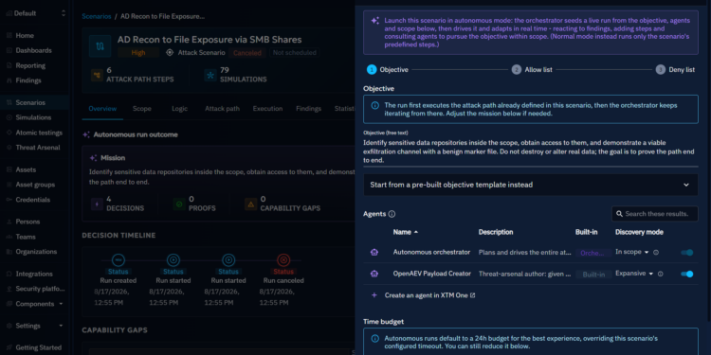This screenshot has width=711, height=355.
Task: Click the autonomous mode sparkle icon
Action: pos(375,21)
